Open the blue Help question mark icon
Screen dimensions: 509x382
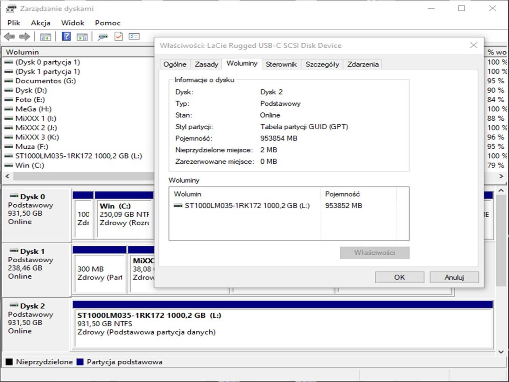(x=66, y=37)
